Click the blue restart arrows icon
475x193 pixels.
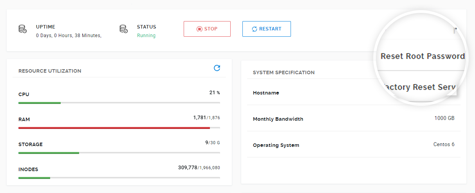point(255,29)
